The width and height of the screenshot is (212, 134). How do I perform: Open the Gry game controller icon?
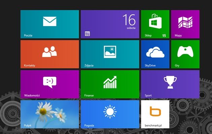coord(185,51)
